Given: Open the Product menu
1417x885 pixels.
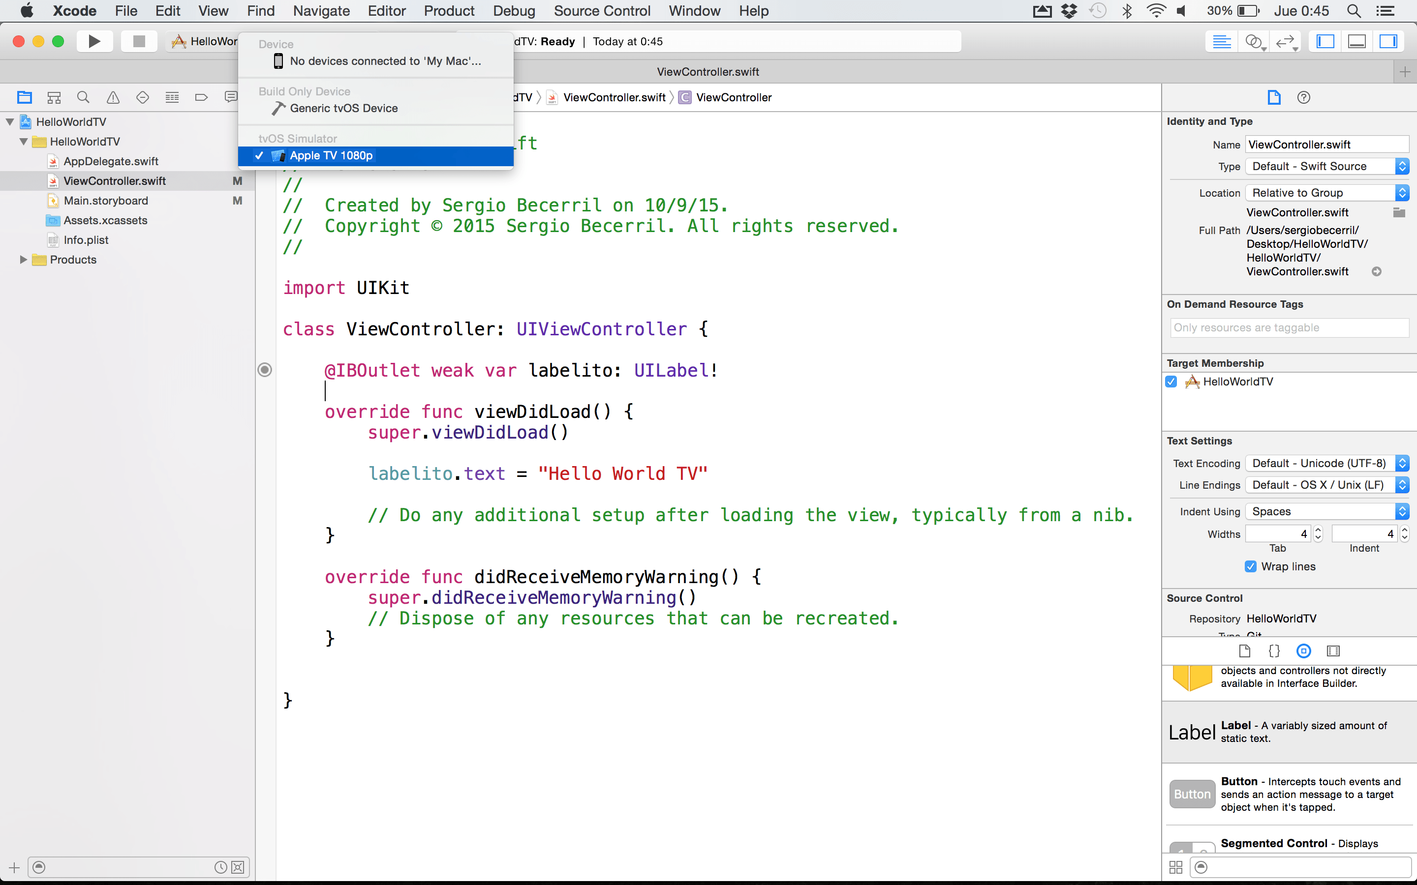Looking at the screenshot, I should (449, 10).
